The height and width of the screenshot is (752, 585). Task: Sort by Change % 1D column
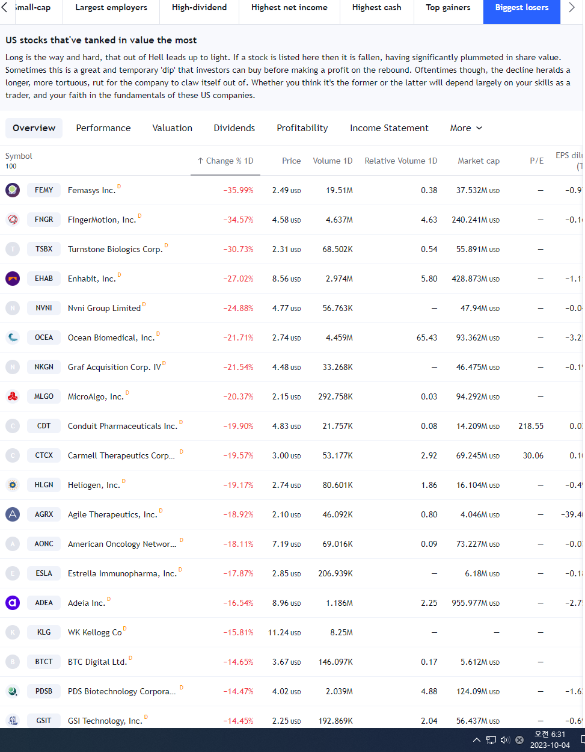pyautogui.click(x=225, y=161)
